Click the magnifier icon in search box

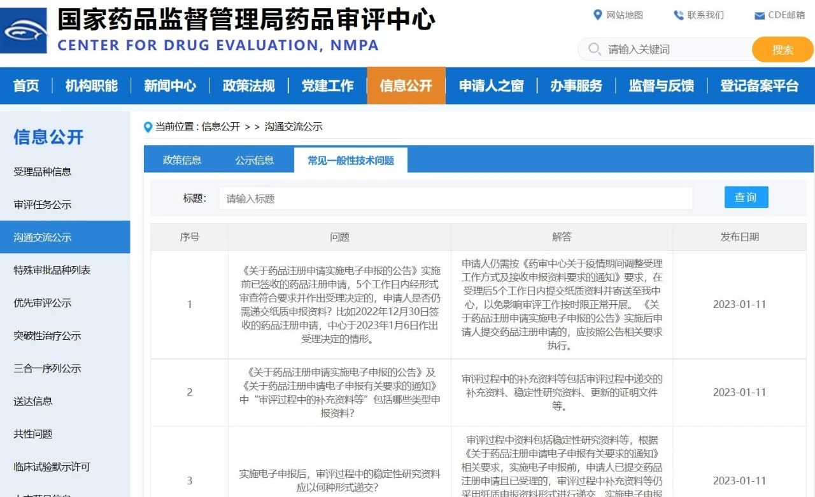(595, 49)
